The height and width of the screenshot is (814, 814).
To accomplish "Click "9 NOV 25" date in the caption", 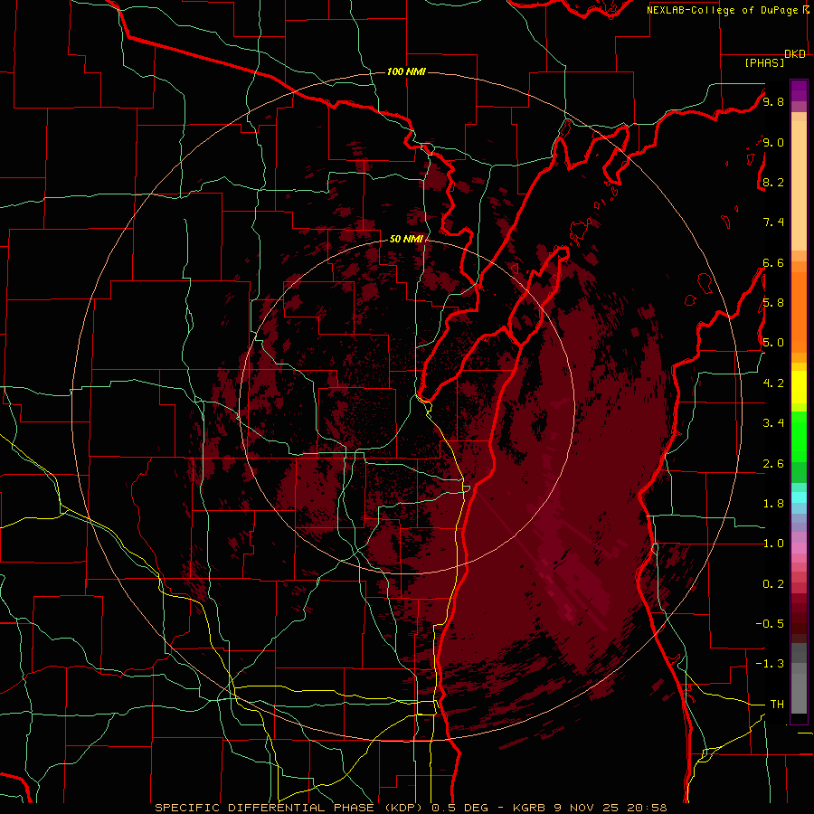I will point(585,808).
